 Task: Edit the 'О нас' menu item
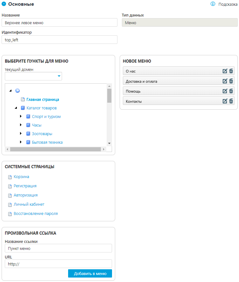pos(225,71)
